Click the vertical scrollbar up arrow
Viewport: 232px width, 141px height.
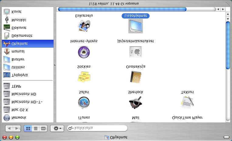pyautogui.click(x=228, y=14)
